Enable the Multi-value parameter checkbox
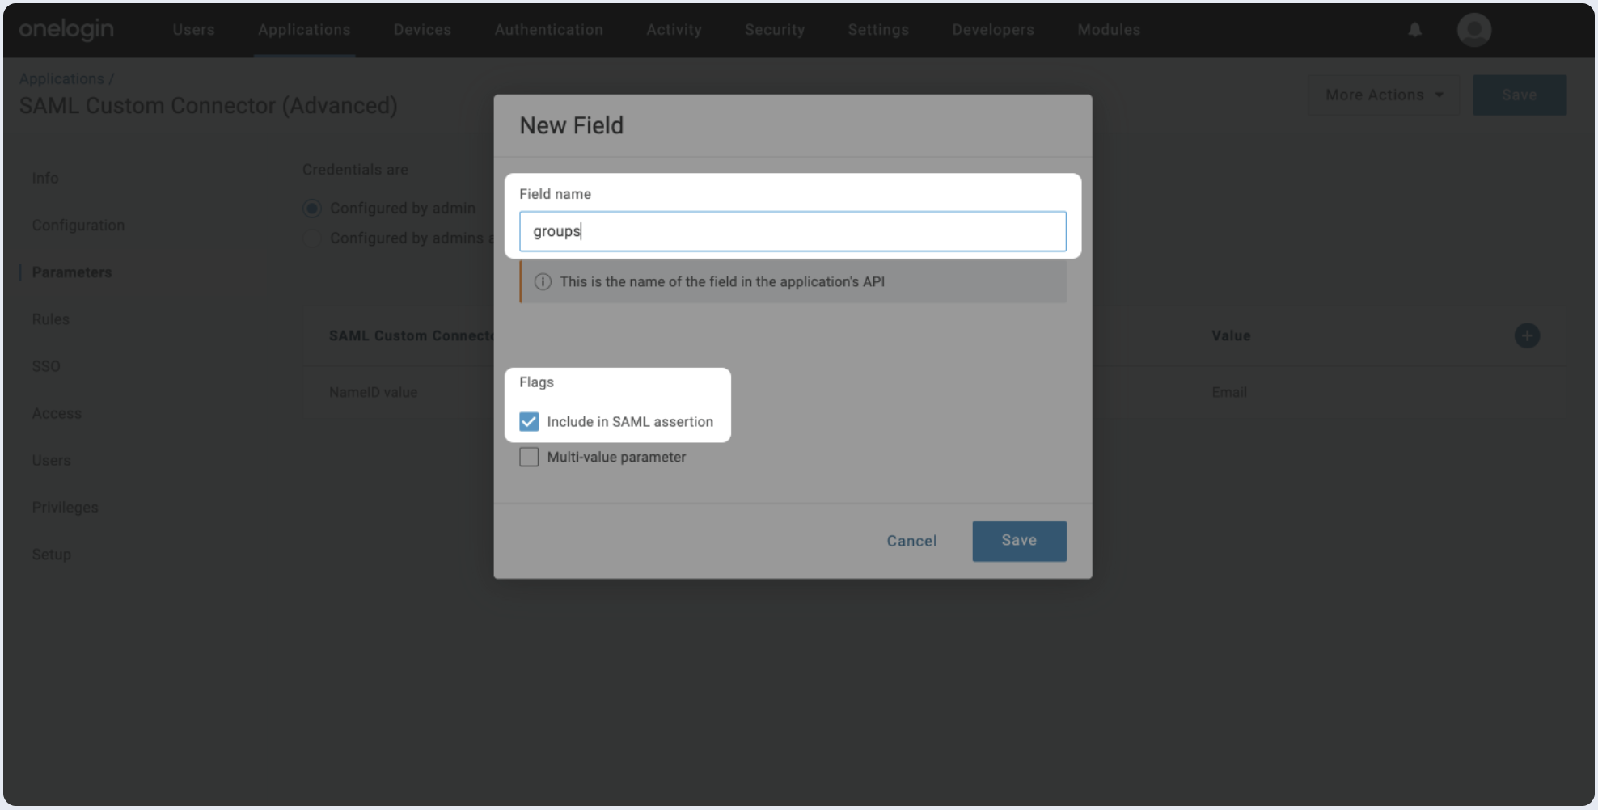Screen dimensions: 1598x810 [x=529, y=457]
